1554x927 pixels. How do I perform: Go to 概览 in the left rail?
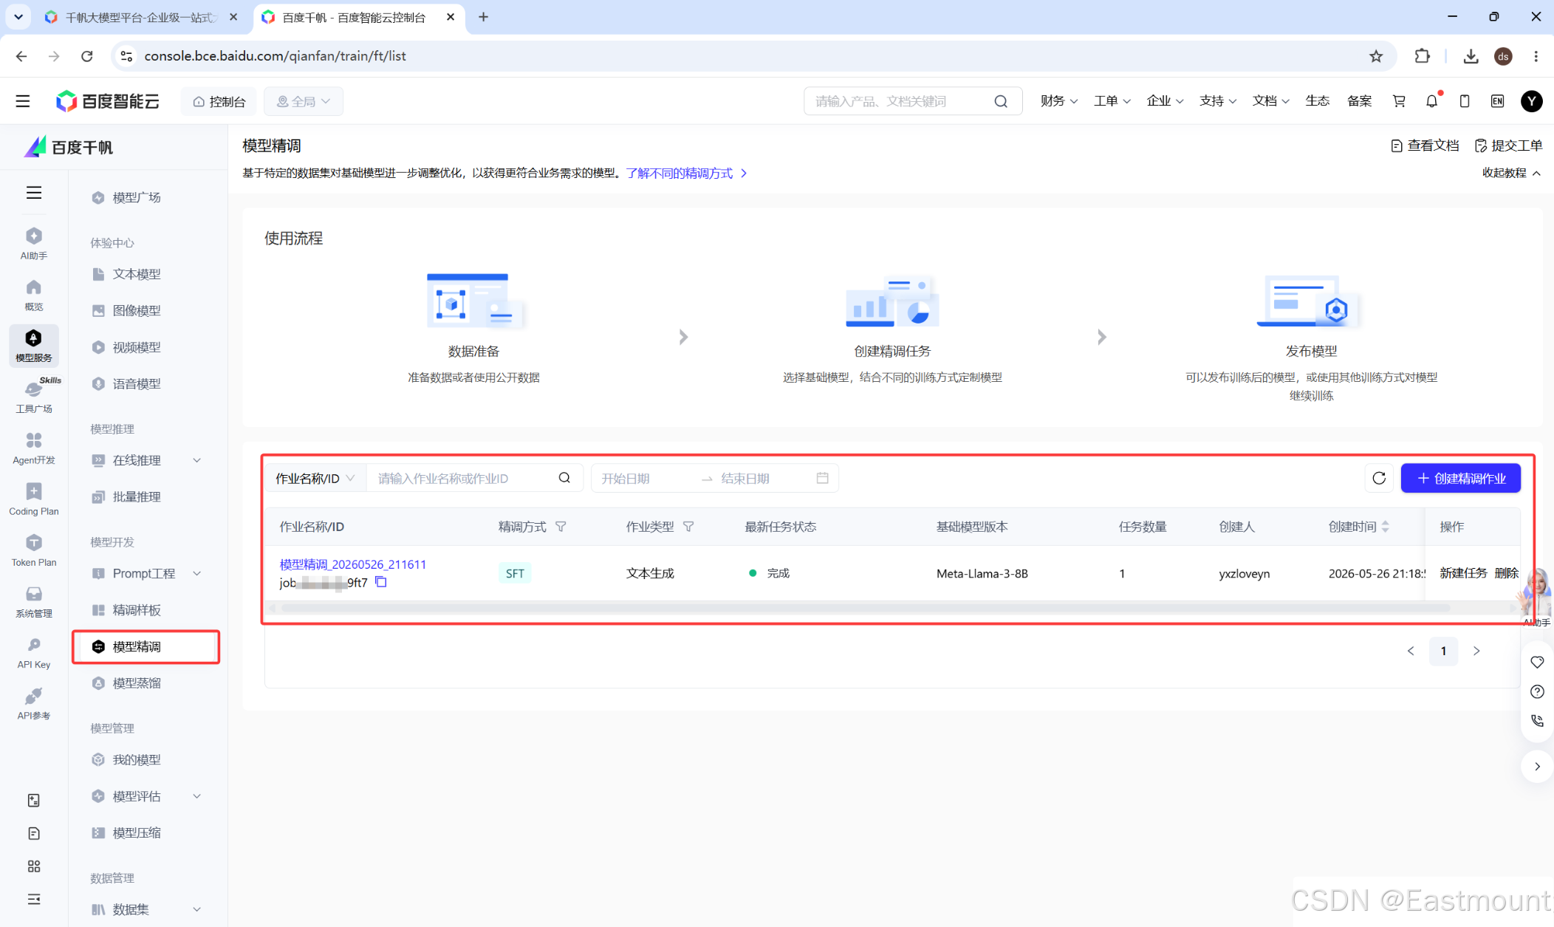click(x=33, y=295)
